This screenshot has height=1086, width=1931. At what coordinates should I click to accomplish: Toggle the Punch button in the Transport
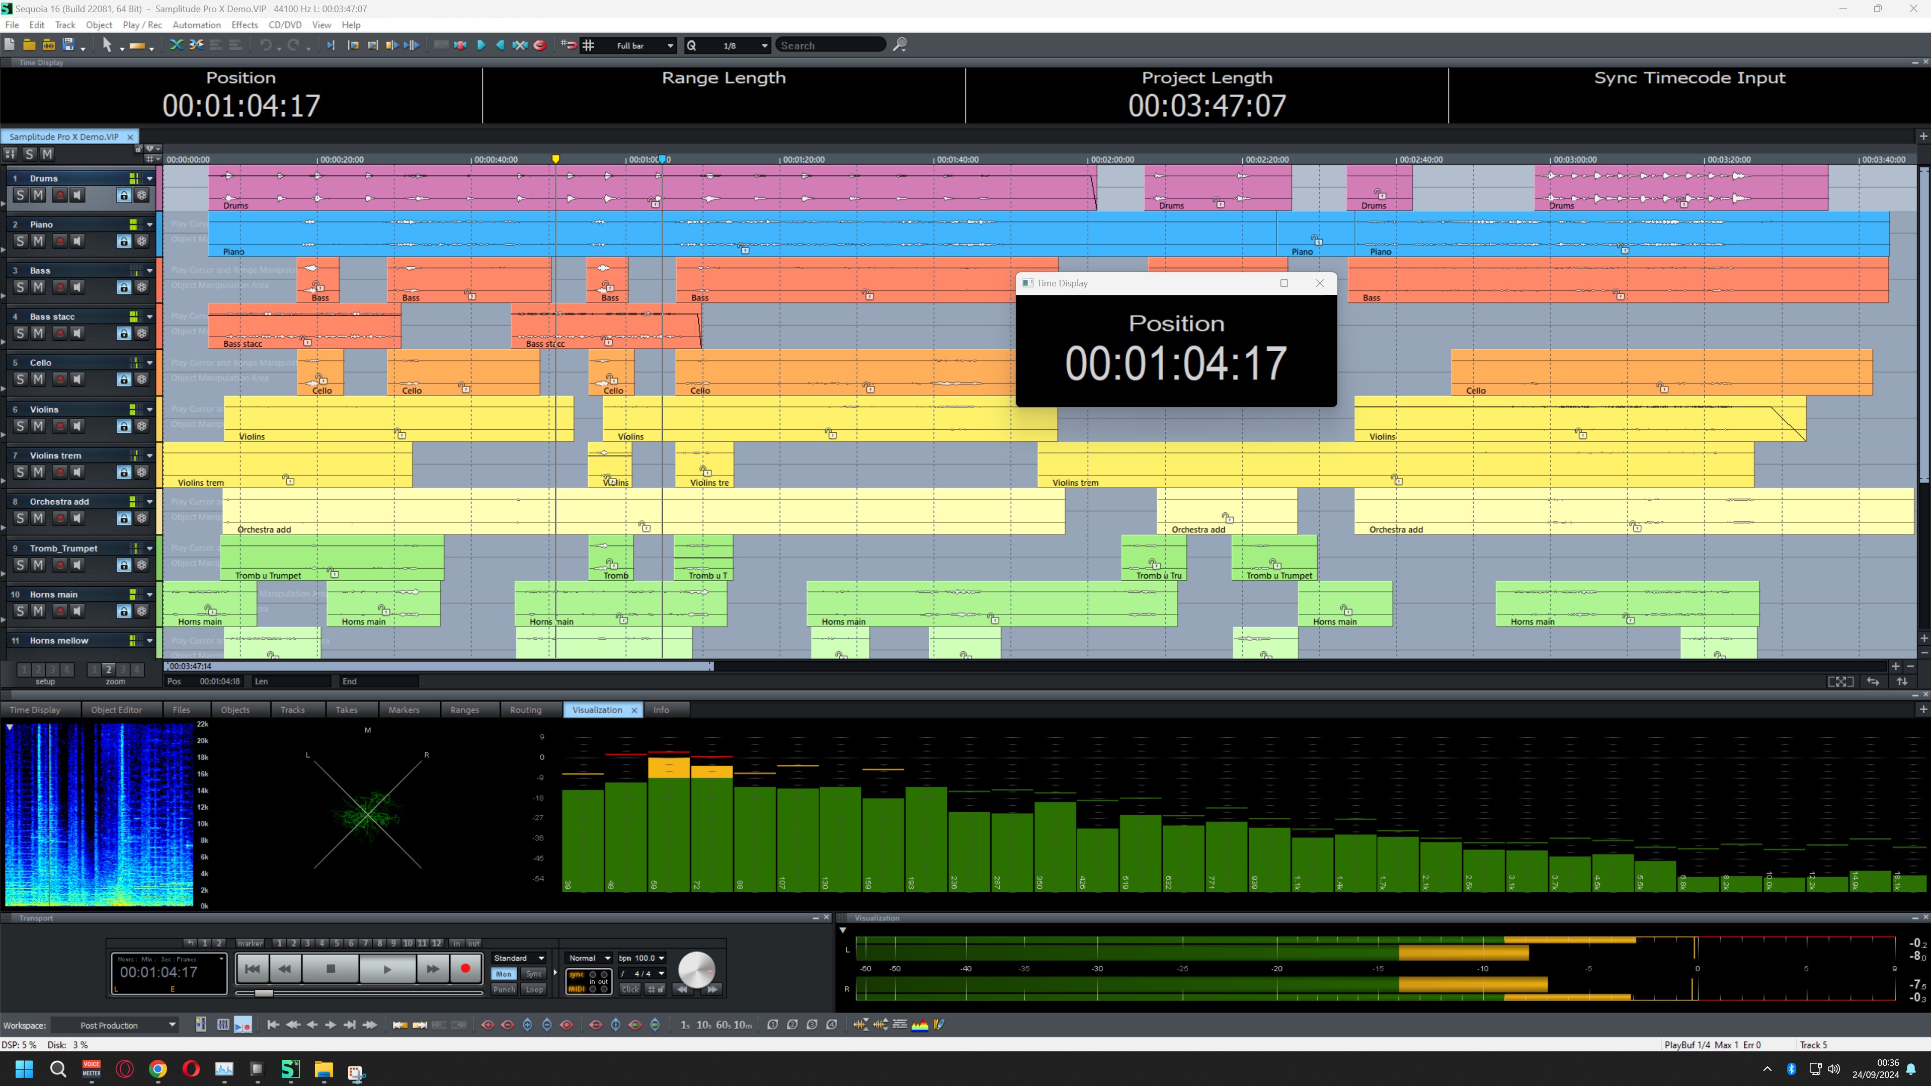click(504, 989)
